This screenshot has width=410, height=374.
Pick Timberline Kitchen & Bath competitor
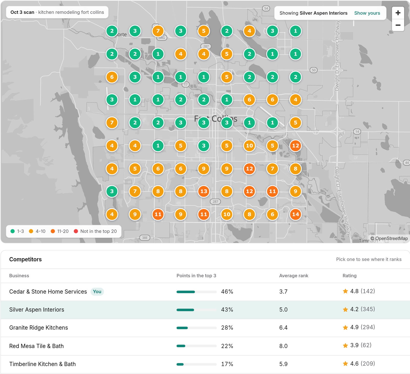[x=205, y=364]
